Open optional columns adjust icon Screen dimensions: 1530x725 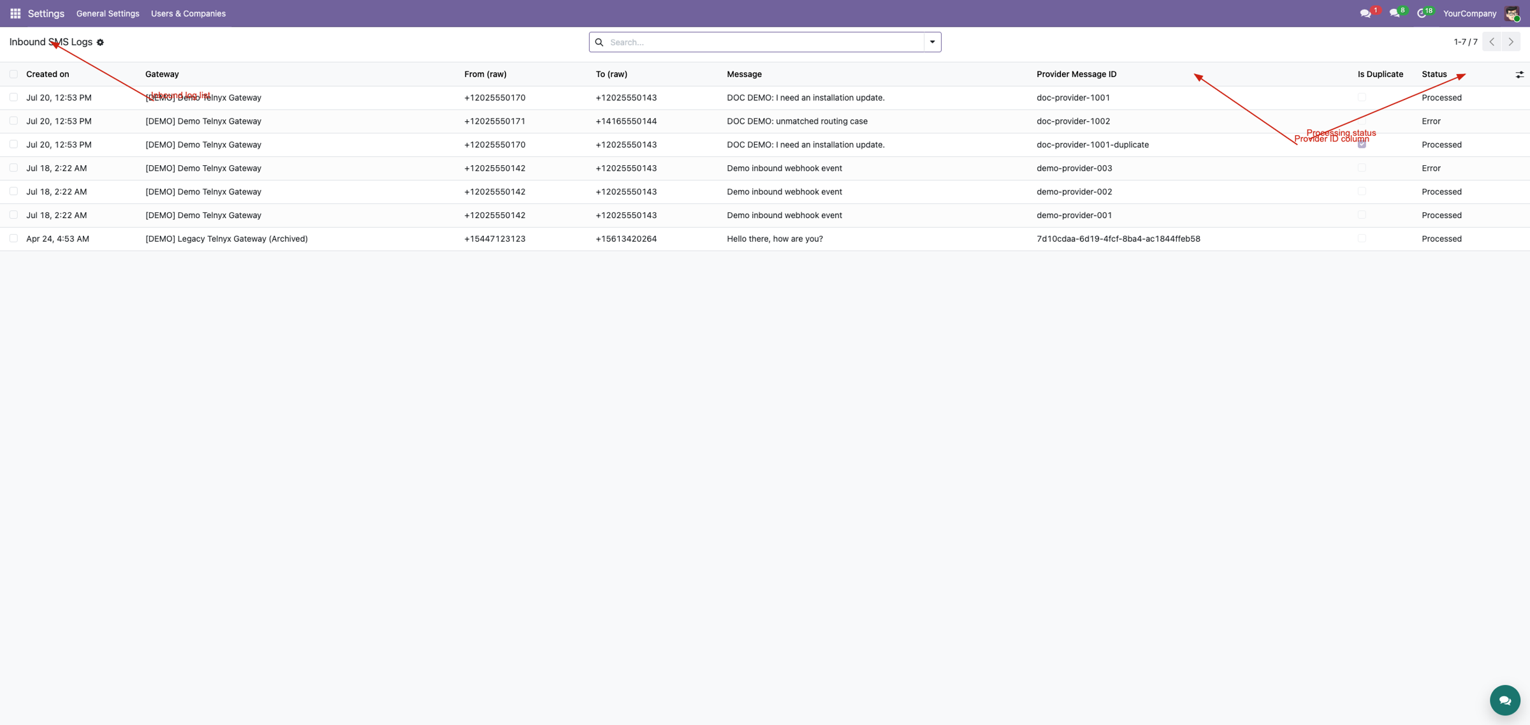coord(1520,75)
